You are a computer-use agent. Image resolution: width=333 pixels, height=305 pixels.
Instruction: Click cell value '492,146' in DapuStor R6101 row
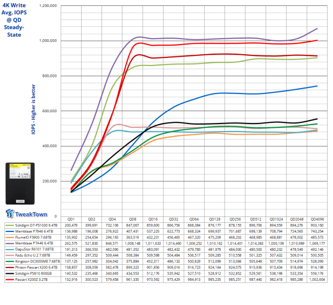click(x=317, y=249)
